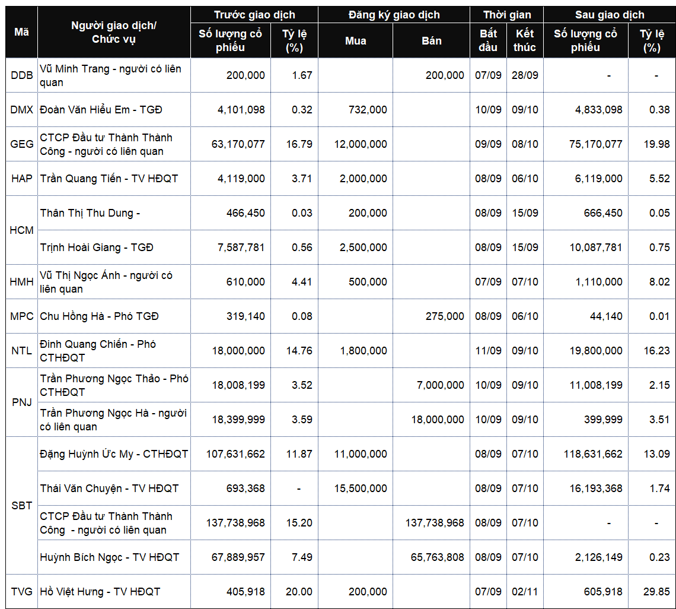Select the 'Người giao dịch/ Chức vụ' header

[x=114, y=32]
